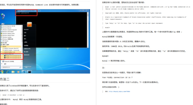Click the mysql -h localhost -u root -p code line
Viewport: 193px width, 105px height.
[14, 95]
